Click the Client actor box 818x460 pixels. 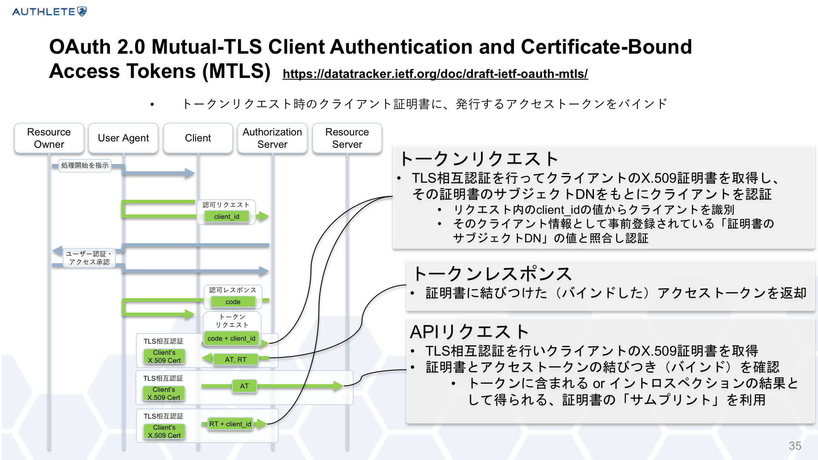click(x=198, y=138)
